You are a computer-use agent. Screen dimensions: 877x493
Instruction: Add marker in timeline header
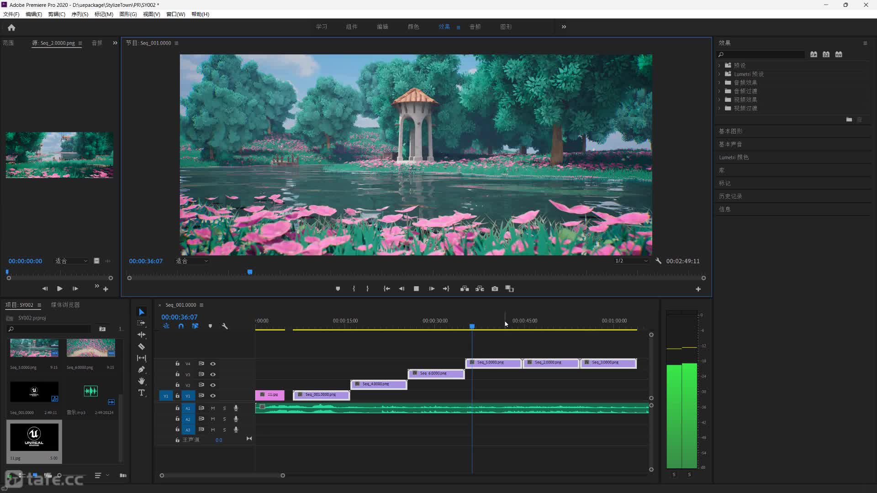pos(210,326)
